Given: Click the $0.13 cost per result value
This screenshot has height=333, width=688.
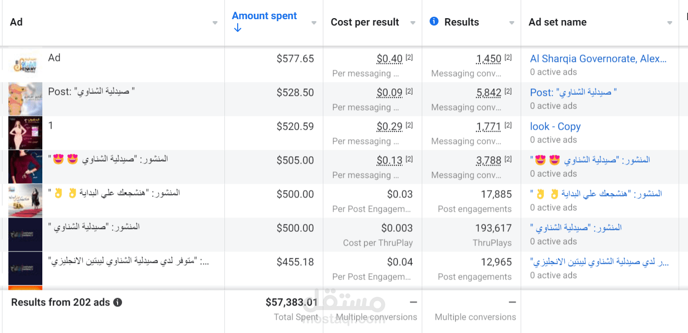Looking at the screenshot, I should (x=389, y=161).
